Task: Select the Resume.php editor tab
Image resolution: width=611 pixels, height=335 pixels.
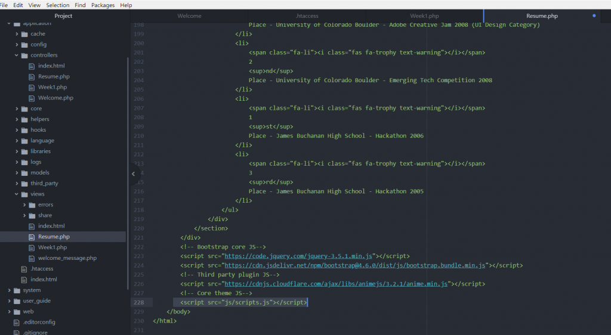Action: (542, 16)
